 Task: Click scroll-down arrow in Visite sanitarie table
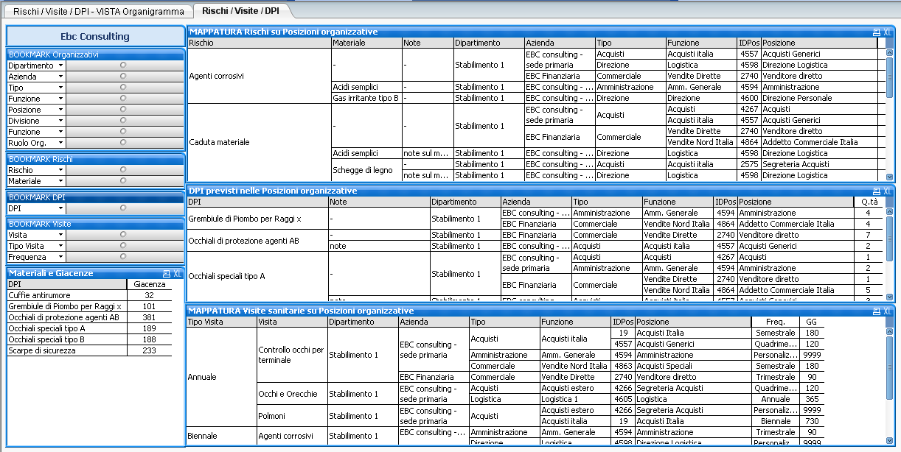[889, 441]
